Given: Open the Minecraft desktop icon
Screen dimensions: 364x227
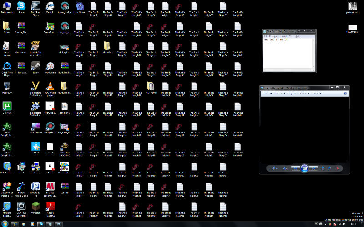Looking at the screenshot, I should click(35, 208).
